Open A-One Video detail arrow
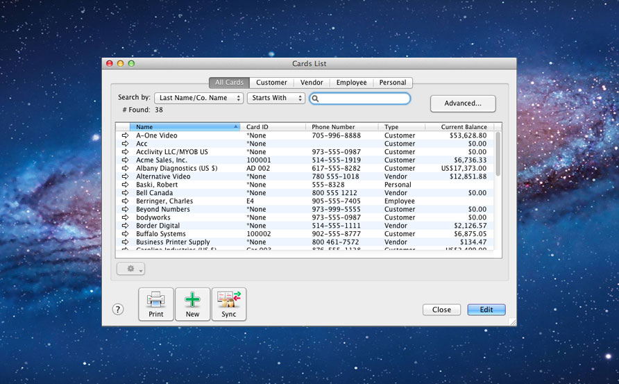Viewport: 619px width, 384px height. click(x=125, y=135)
